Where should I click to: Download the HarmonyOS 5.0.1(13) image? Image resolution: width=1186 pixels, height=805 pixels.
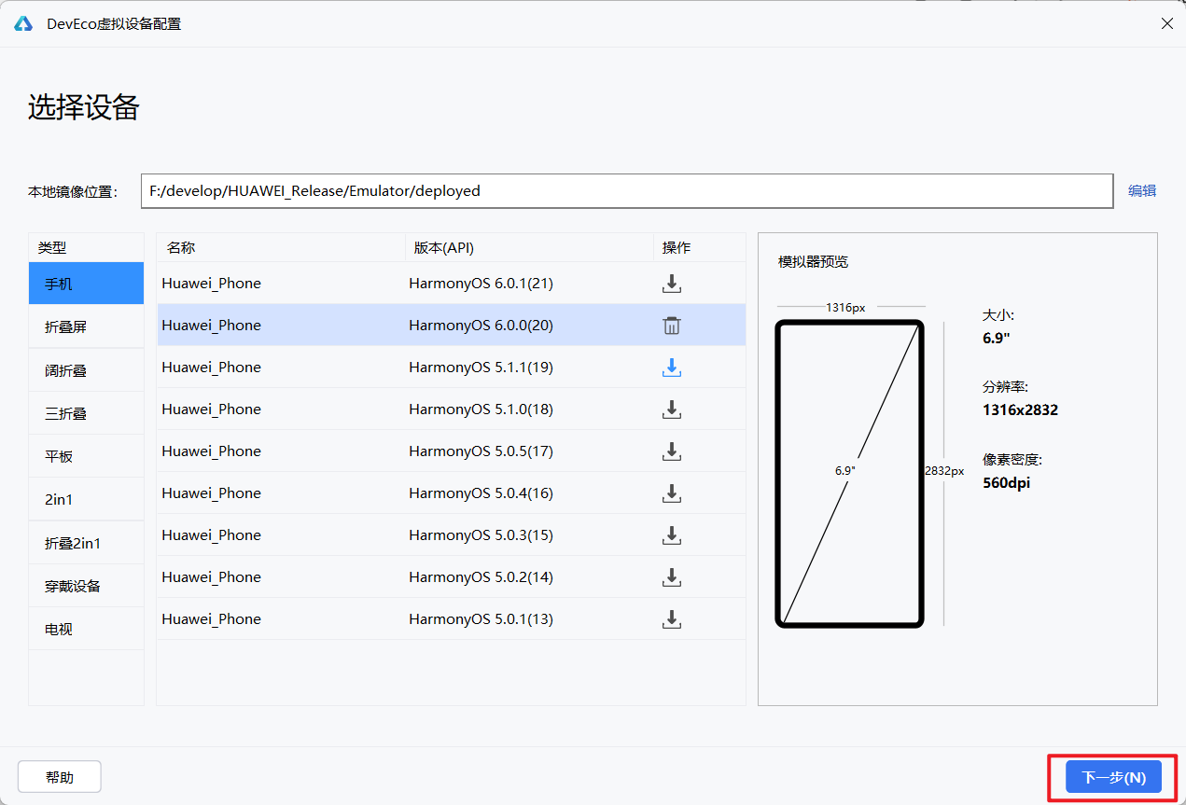671,619
